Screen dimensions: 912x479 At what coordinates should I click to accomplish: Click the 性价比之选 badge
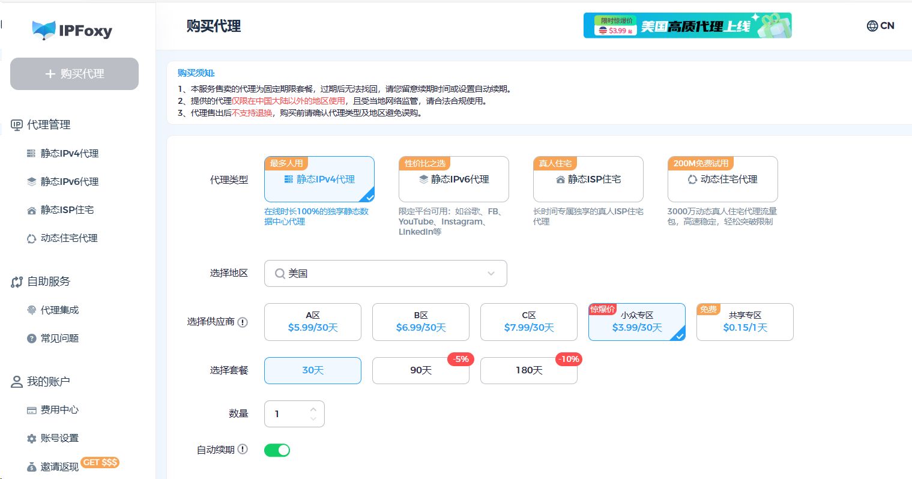coord(424,163)
